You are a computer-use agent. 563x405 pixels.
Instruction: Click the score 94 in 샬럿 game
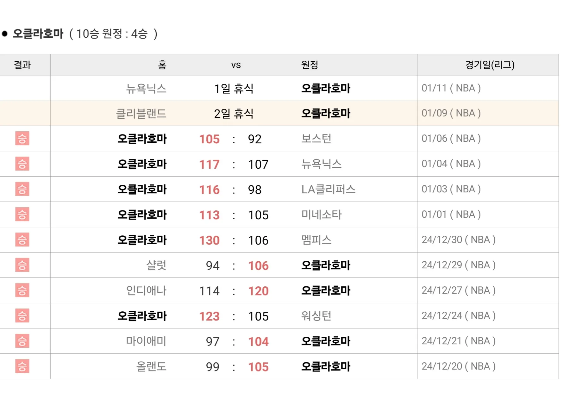click(x=213, y=266)
